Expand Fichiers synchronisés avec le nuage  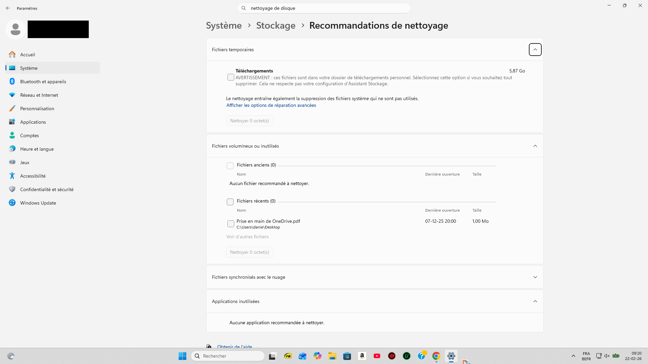click(x=535, y=277)
